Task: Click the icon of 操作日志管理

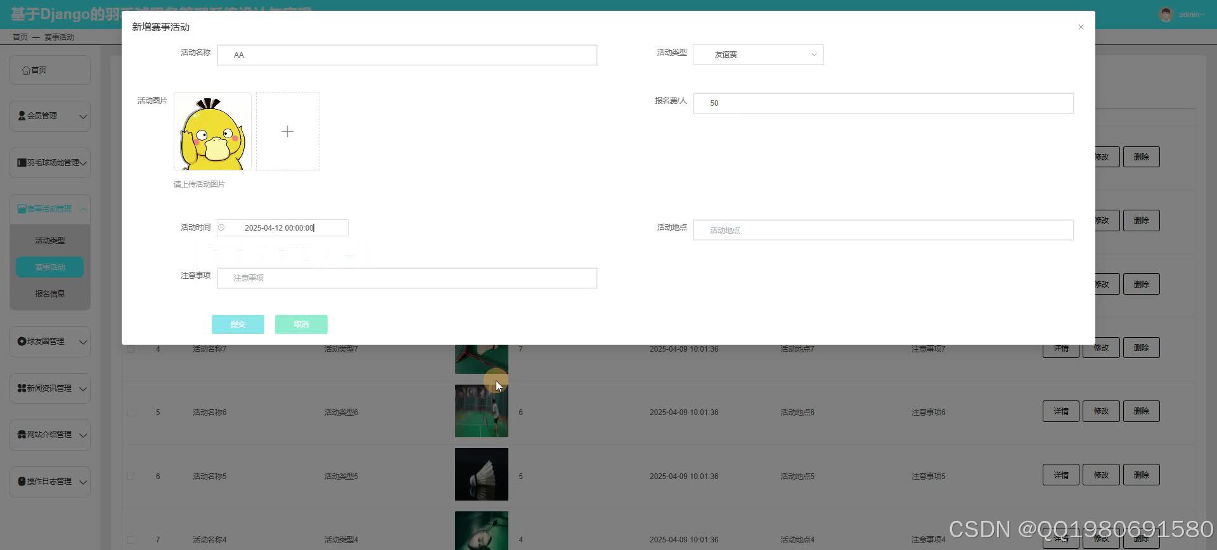Action: 22,482
